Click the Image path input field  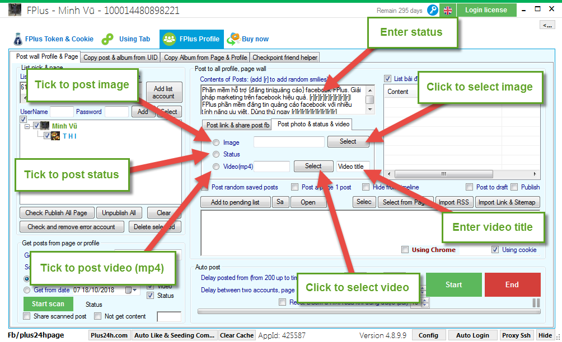(289, 142)
